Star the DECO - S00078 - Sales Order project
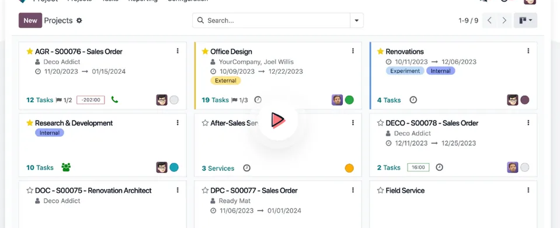Viewport: 560px width, 228px height. (x=380, y=123)
